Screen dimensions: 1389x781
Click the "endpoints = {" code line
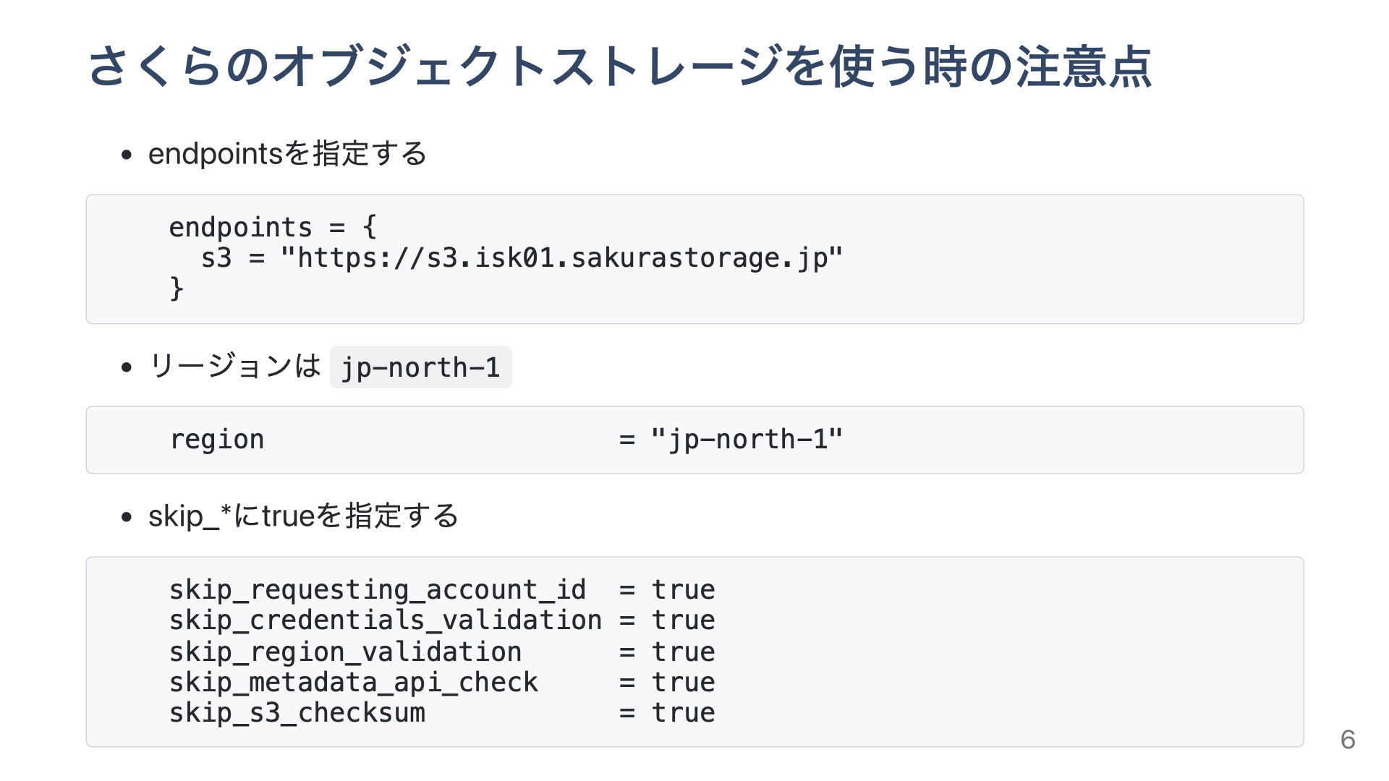[273, 227]
